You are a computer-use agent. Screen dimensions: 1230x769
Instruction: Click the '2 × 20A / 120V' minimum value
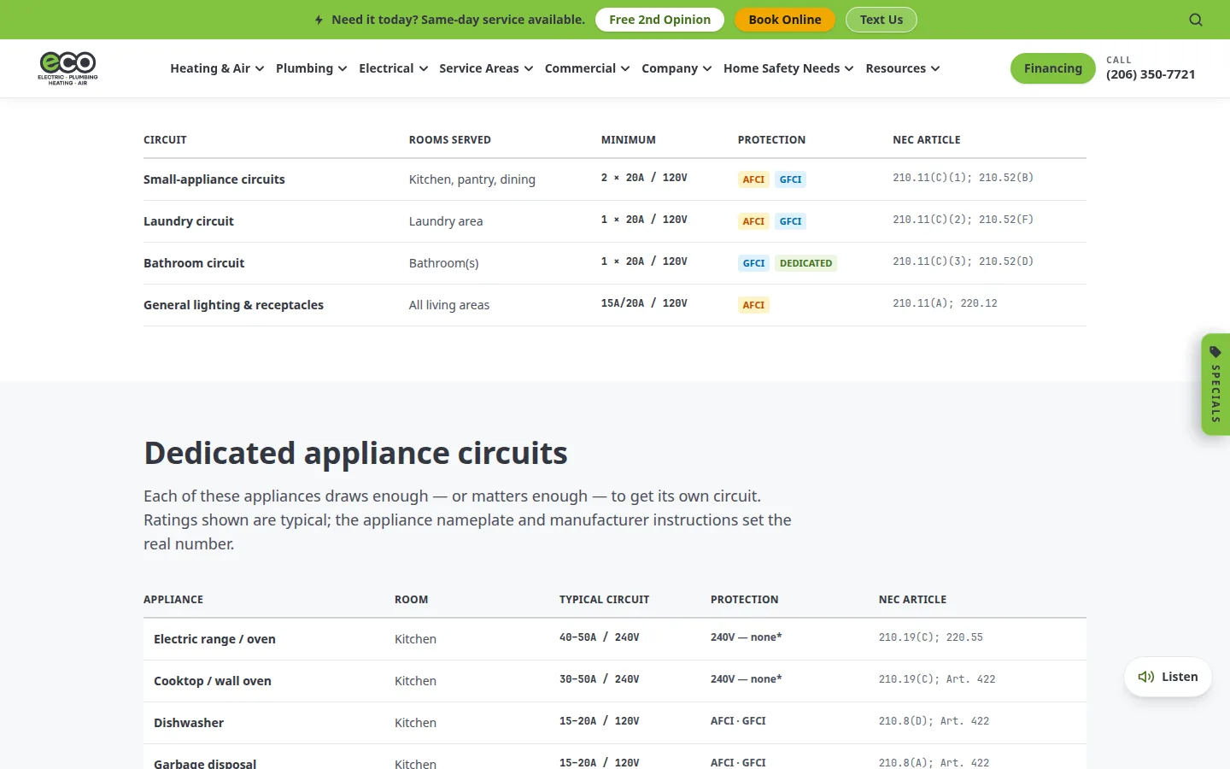pos(644,178)
